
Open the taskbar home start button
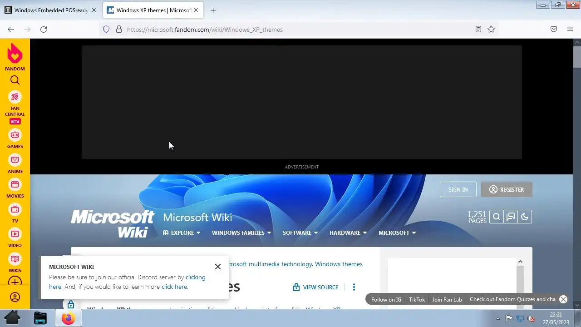click(12, 317)
